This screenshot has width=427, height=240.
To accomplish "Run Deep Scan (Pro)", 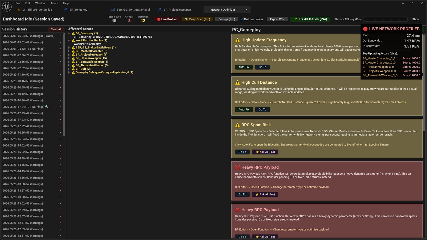I will 197,19.
